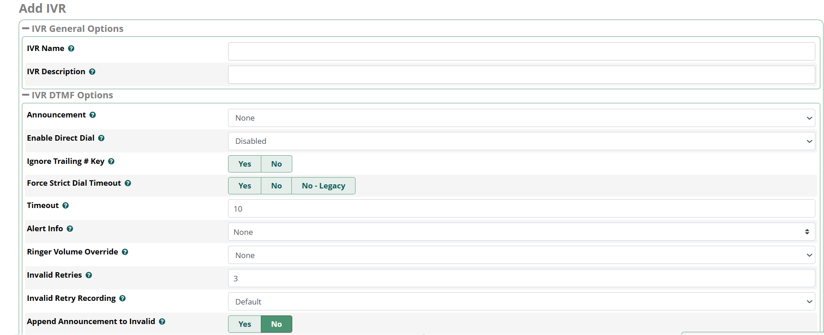Viewport: 824px width, 335px height.
Task: Open help icon next to IVR Name
Action: pyautogui.click(x=71, y=48)
